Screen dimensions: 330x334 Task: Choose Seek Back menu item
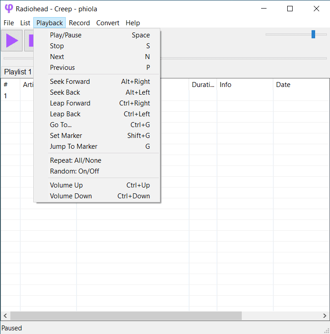(x=97, y=92)
